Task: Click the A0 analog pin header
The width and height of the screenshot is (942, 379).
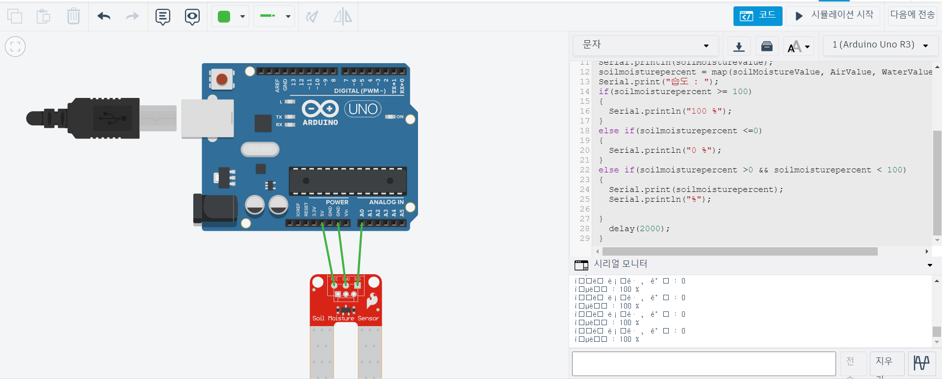Action: 362,223
